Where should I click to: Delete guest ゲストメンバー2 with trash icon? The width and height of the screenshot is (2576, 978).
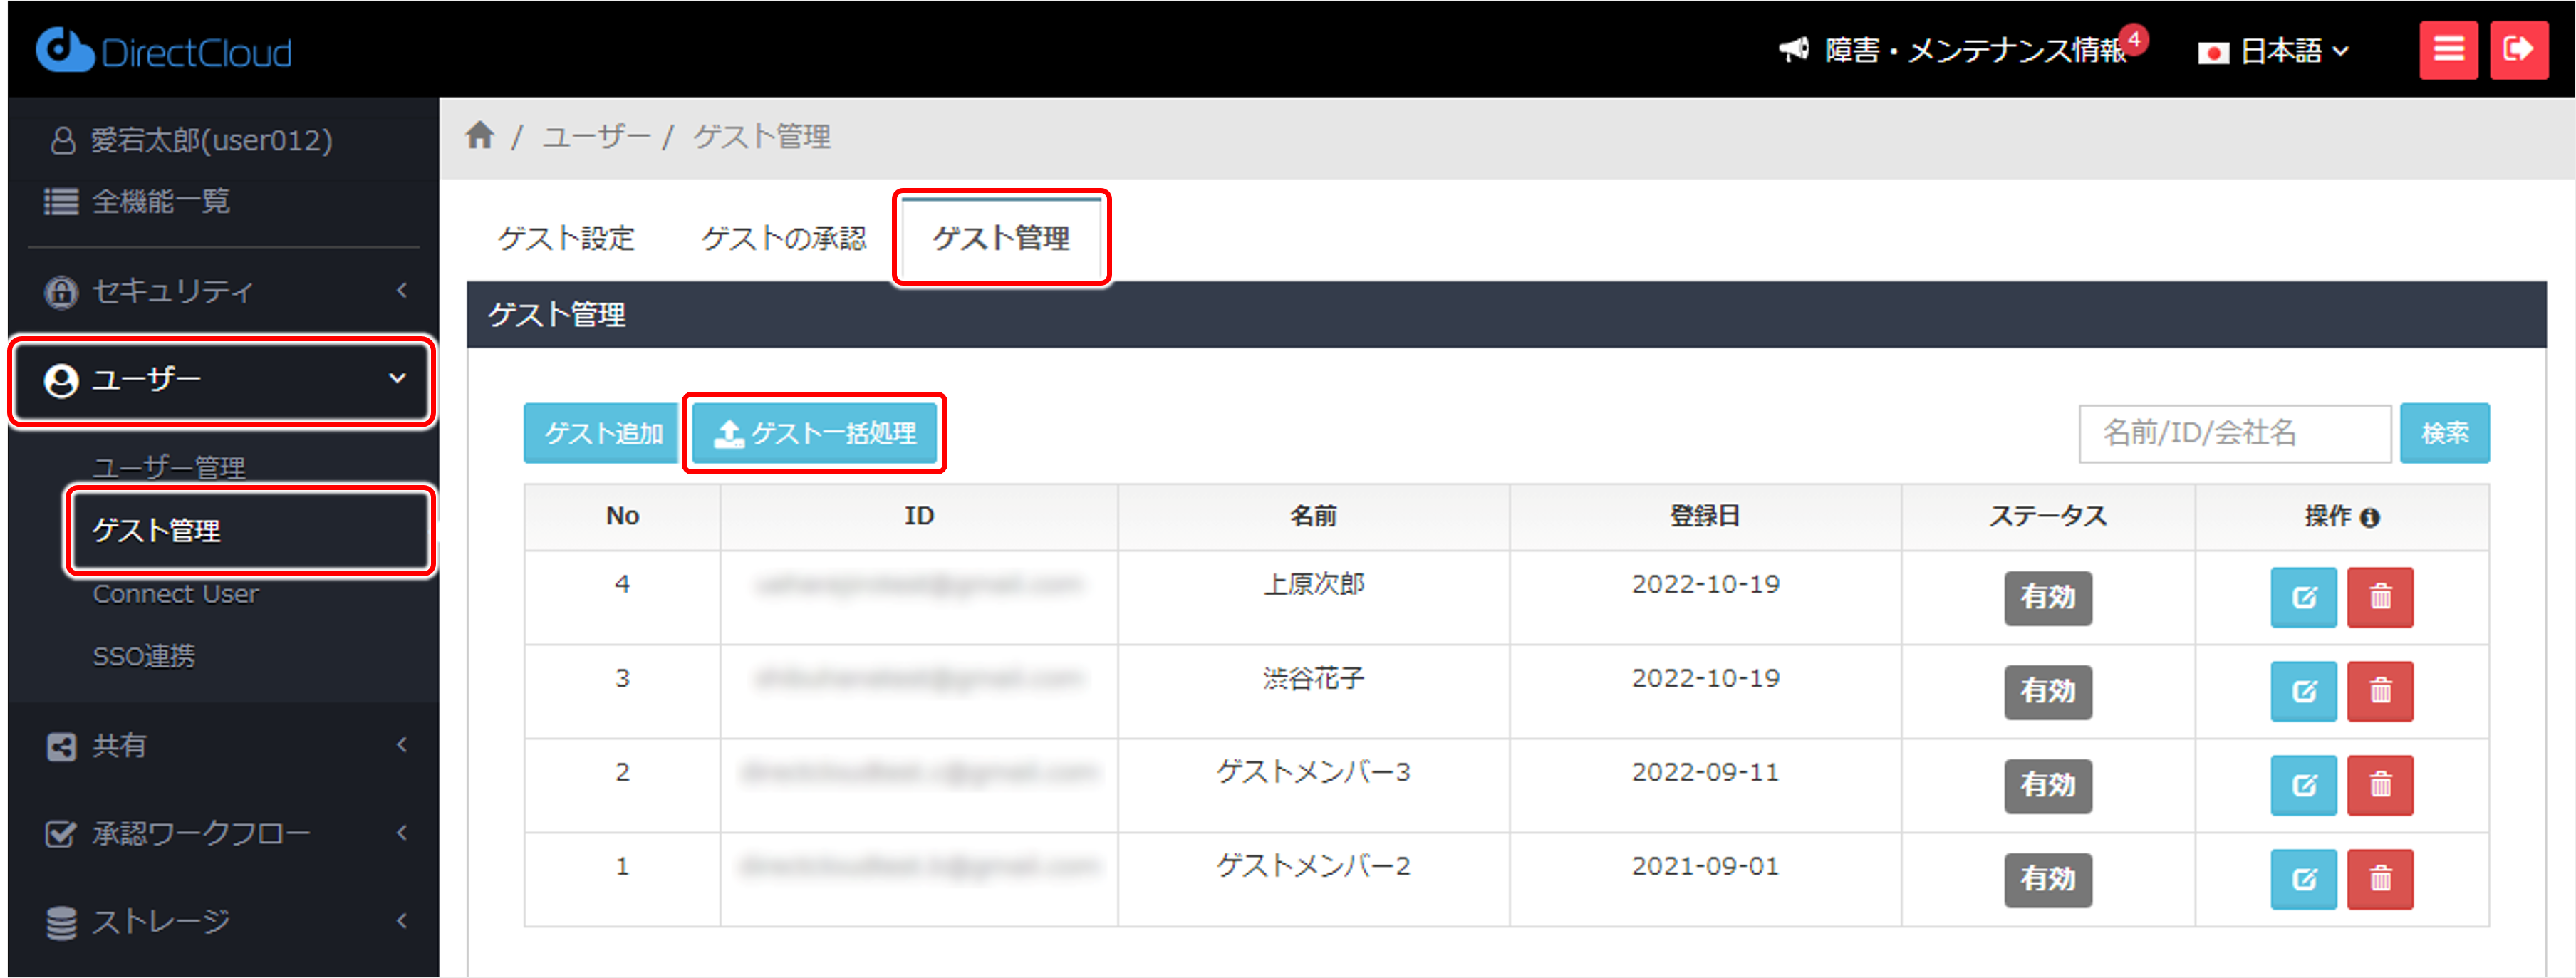click(2380, 879)
